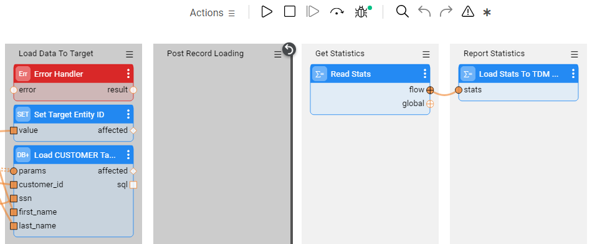Toggle debug mode bug icon
The height and width of the screenshot is (244, 592).
[361, 12]
